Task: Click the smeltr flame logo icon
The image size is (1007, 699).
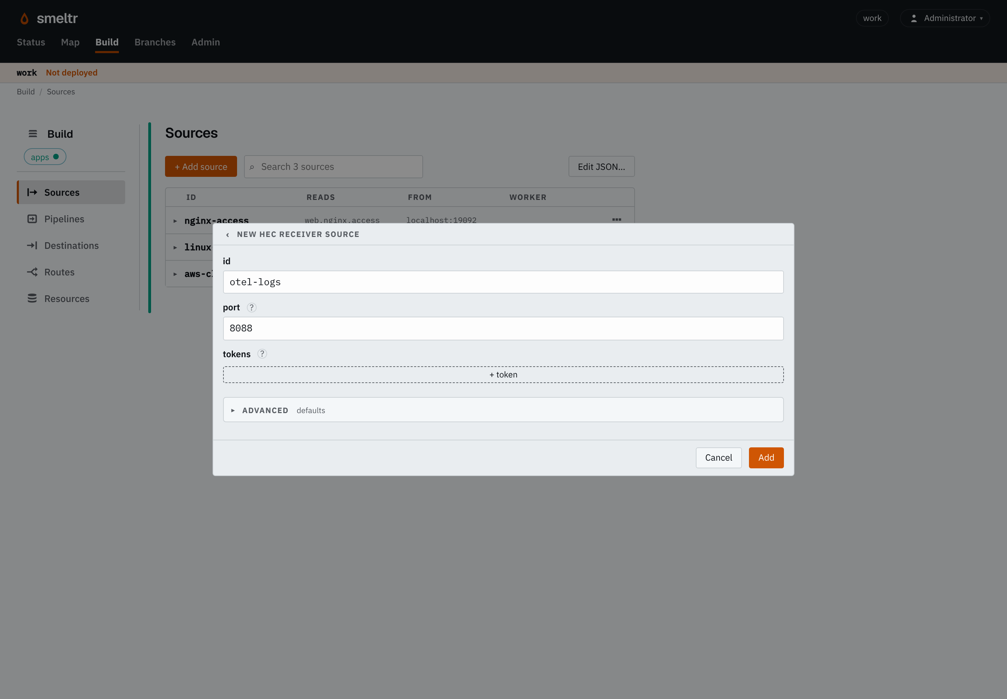Action: coord(24,19)
